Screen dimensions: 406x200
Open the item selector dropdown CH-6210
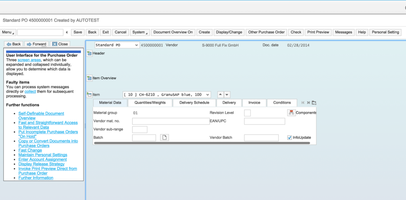(x=167, y=95)
